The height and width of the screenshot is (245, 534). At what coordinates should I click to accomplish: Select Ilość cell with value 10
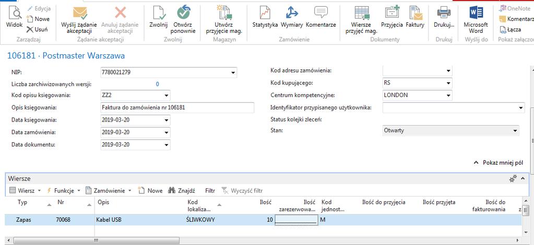point(270,220)
